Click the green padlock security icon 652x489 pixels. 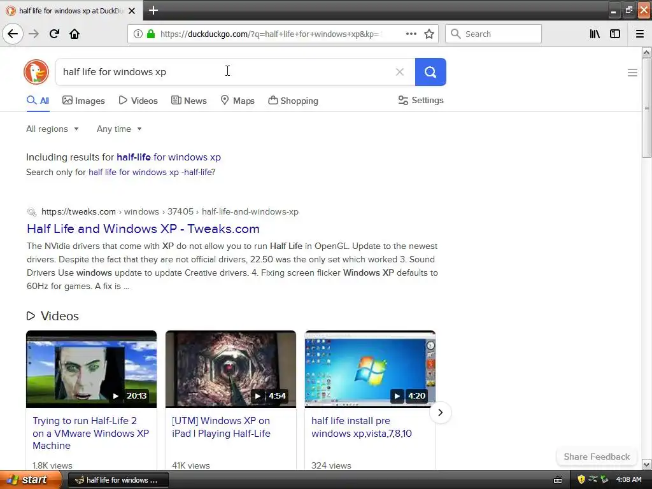click(151, 34)
